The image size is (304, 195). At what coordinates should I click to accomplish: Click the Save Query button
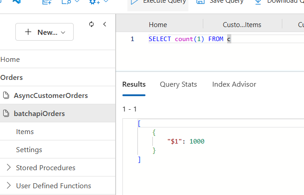[220, 2]
